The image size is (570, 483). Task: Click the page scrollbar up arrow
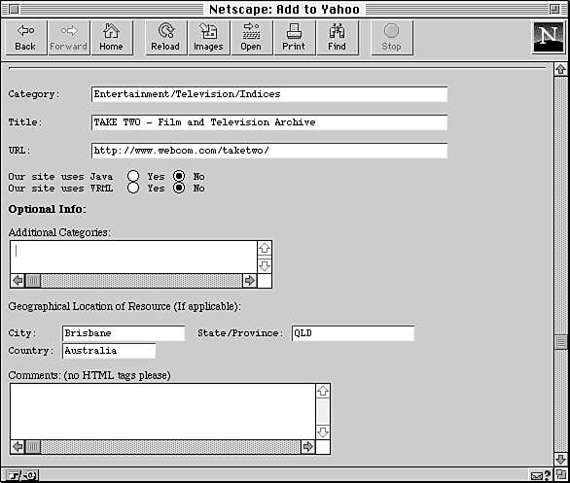[560, 69]
